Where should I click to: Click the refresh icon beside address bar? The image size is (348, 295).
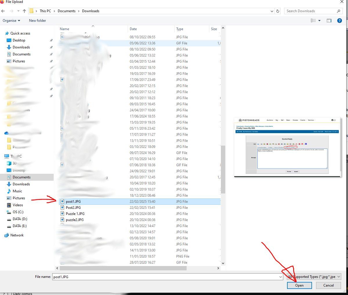pyautogui.click(x=278, y=11)
